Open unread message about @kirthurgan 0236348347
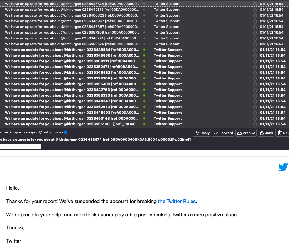 (x=72, y=101)
